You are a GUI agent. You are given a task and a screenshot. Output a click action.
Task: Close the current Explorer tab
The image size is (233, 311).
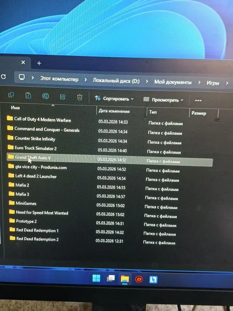pyautogui.click(x=23, y=63)
